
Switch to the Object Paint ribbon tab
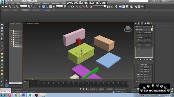coord(36,10)
